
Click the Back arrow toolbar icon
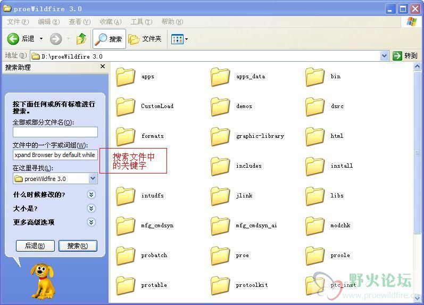[13, 39]
